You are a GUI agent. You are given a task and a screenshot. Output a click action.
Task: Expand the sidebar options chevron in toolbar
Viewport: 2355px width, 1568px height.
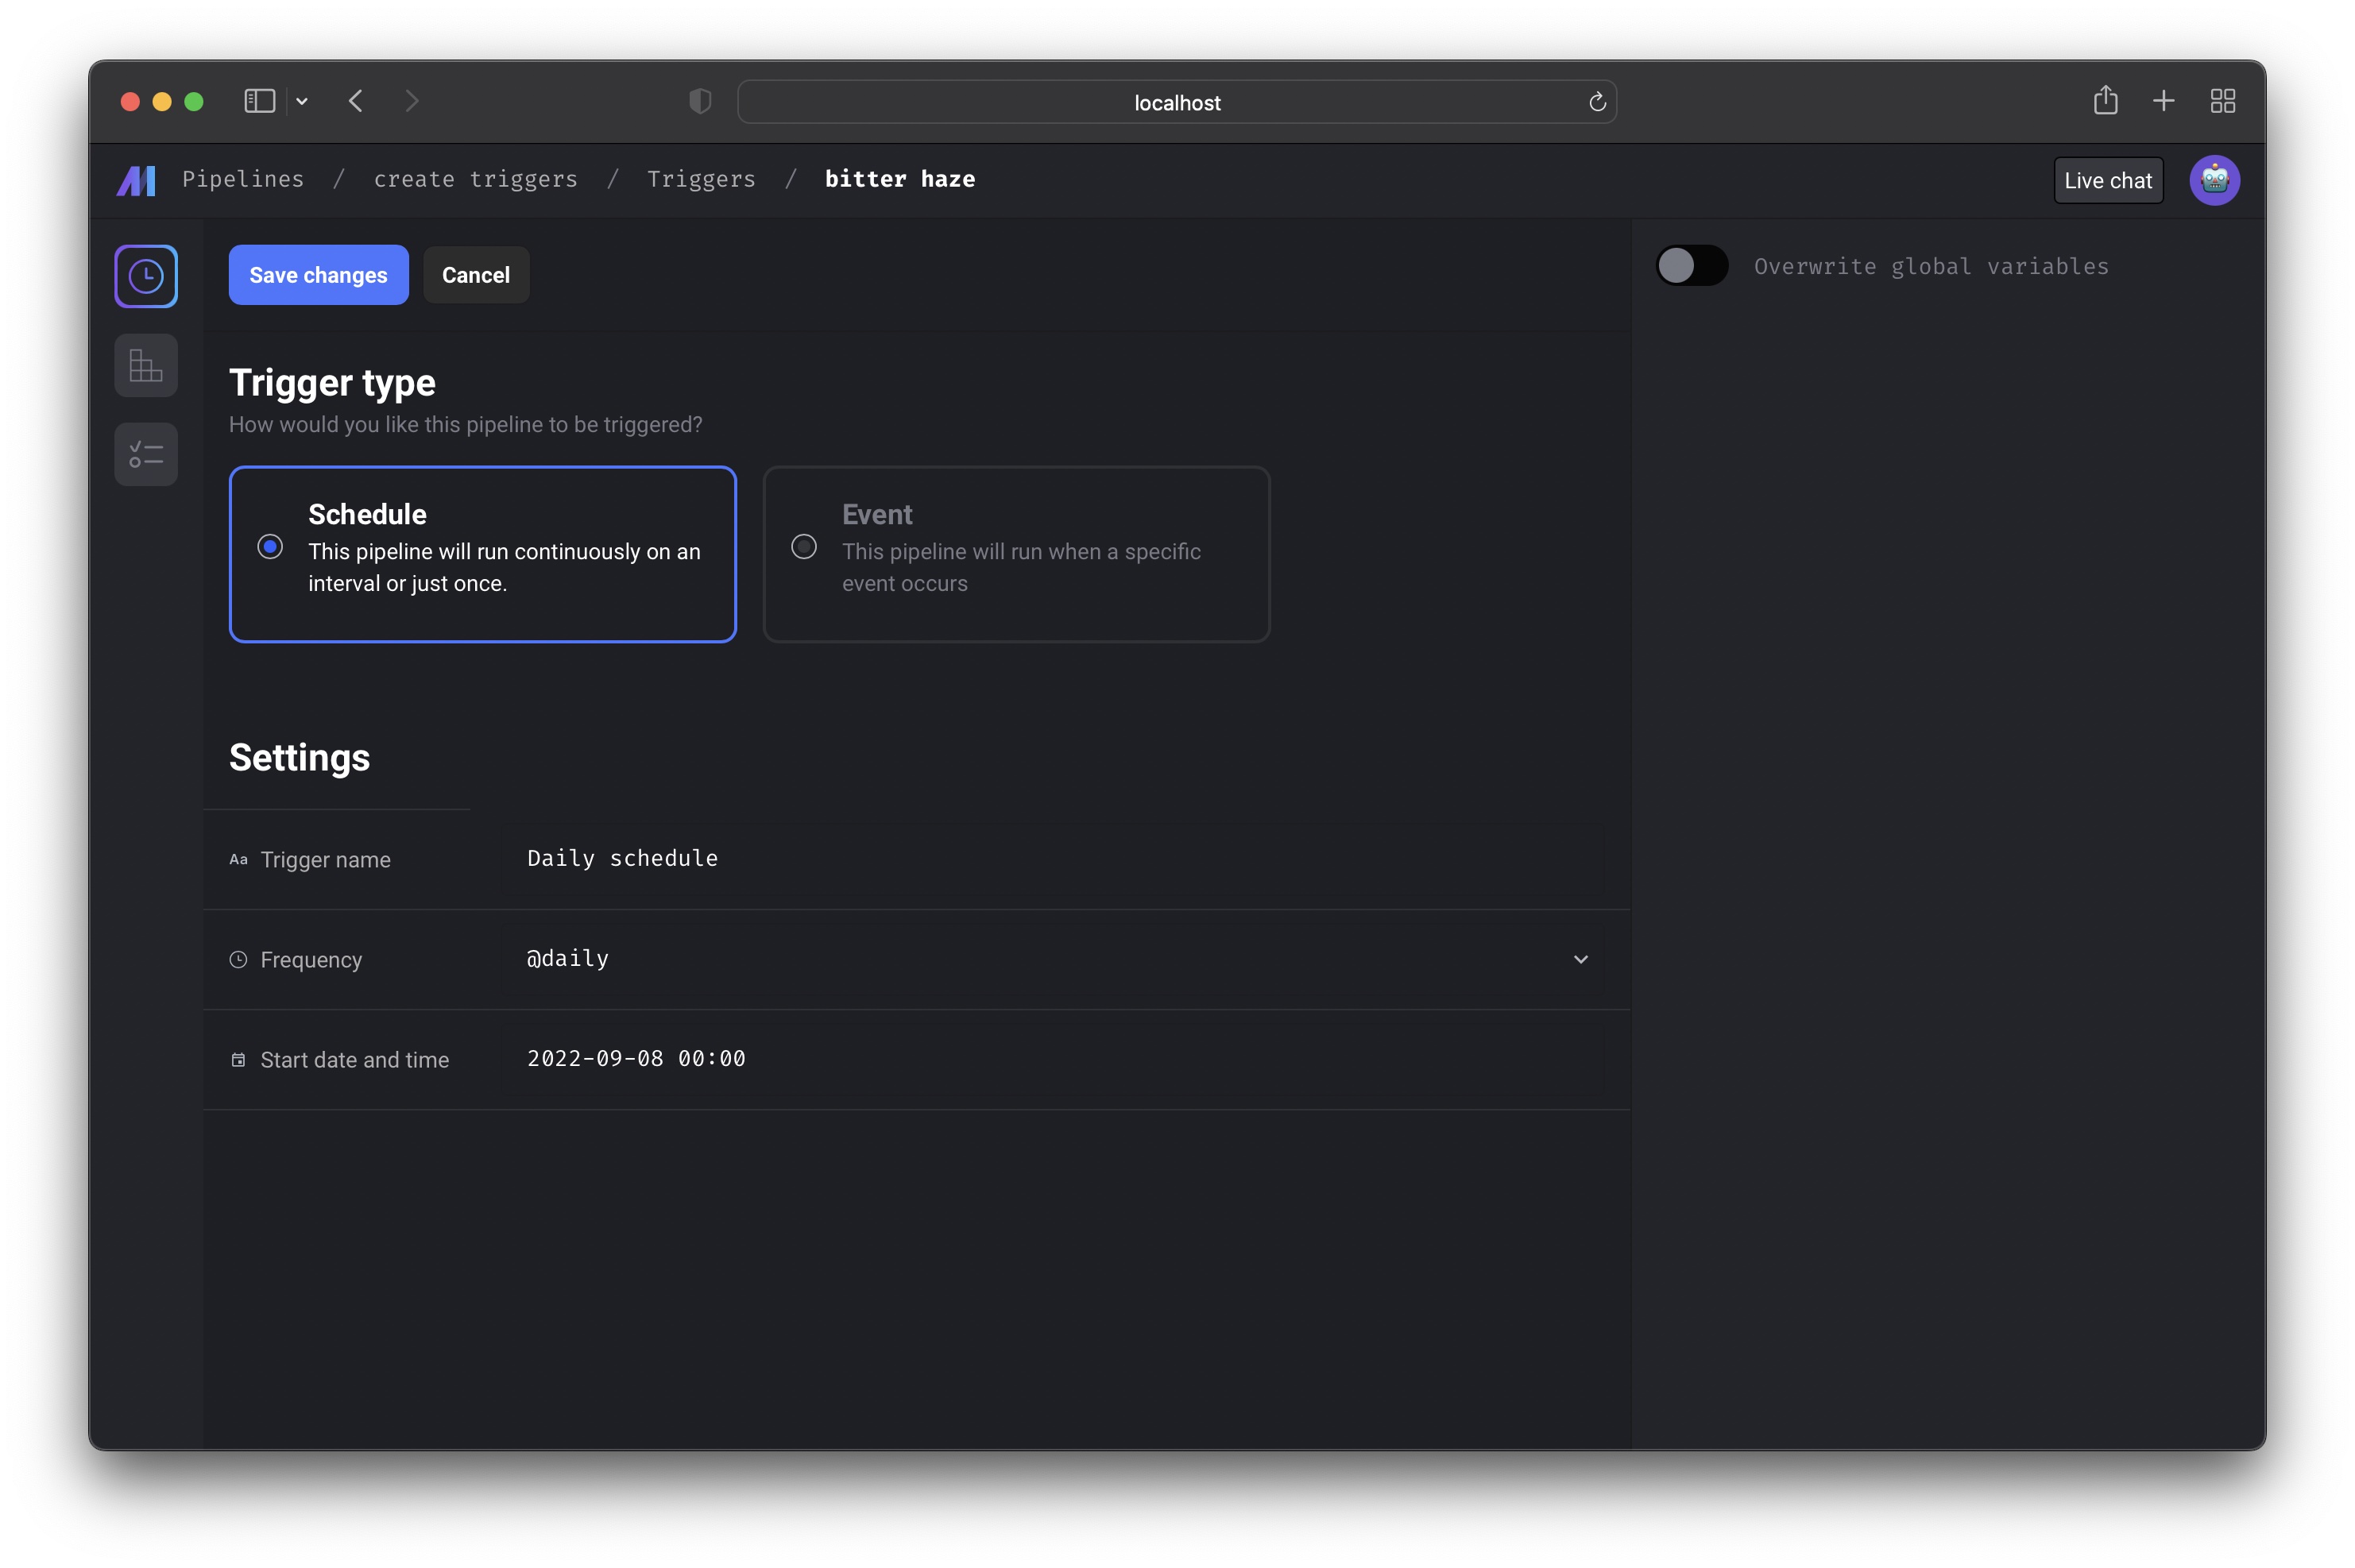pos(302,101)
